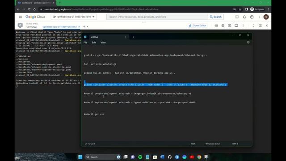Open the Cloud Shell Editor
This screenshot has height=161, width=286.
(197, 25)
